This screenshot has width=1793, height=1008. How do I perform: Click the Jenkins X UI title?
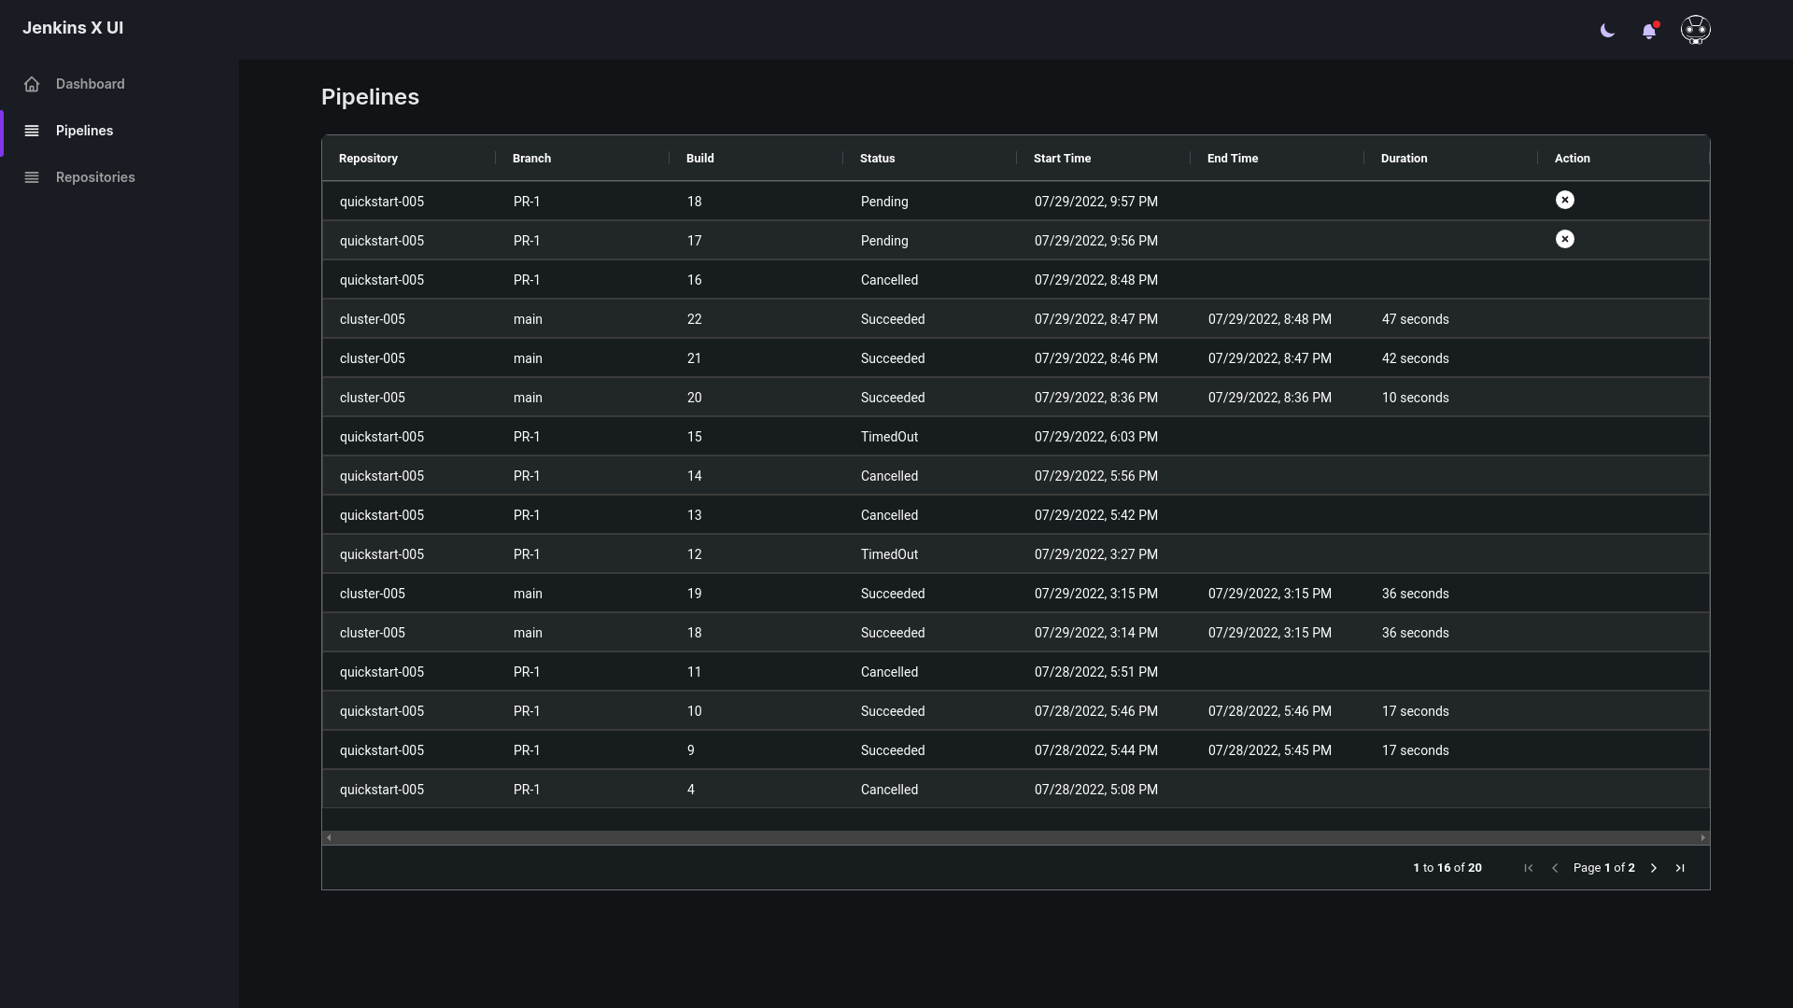click(73, 28)
